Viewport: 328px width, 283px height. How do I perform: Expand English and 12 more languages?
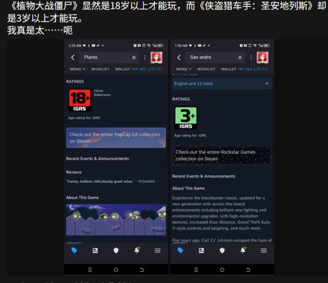coord(222,84)
